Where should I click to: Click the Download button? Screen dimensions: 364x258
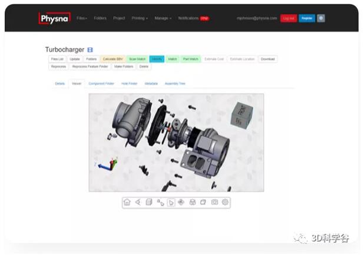click(x=267, y=59)
